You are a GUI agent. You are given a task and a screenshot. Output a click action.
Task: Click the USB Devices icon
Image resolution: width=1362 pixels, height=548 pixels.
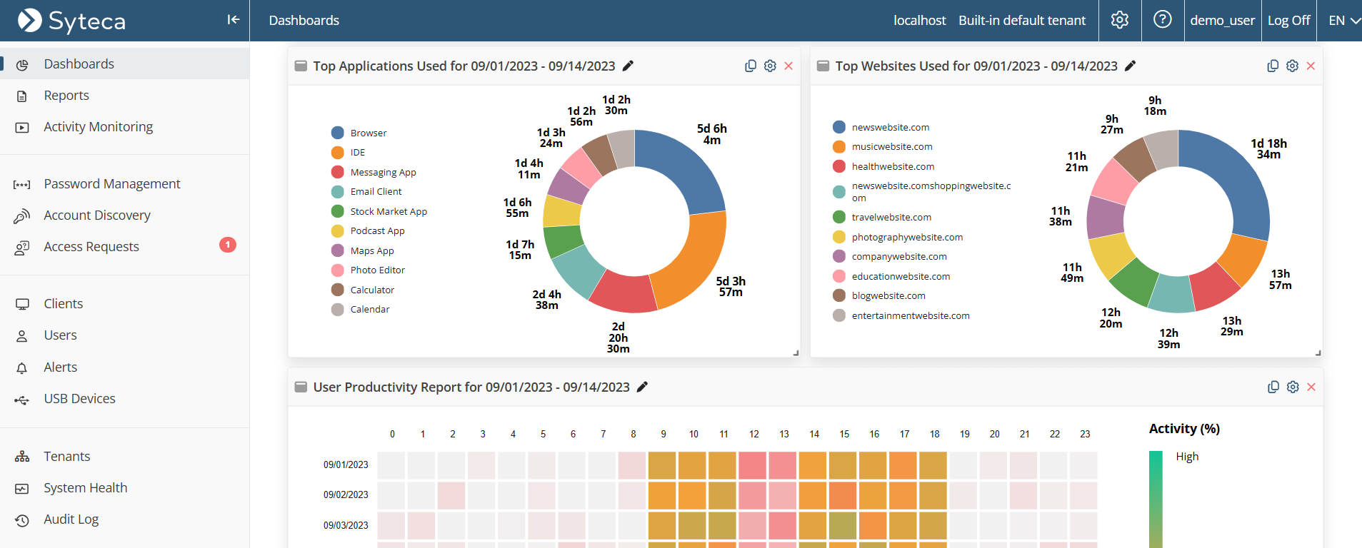coord(22,400)
